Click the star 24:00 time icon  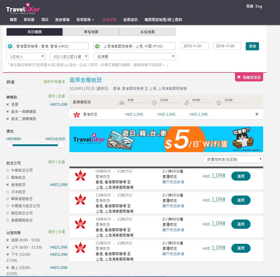[x=219, y=102]
